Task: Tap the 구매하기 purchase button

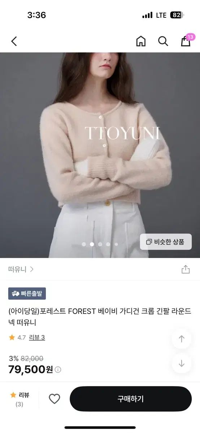Action: click(x=131, y=399)
